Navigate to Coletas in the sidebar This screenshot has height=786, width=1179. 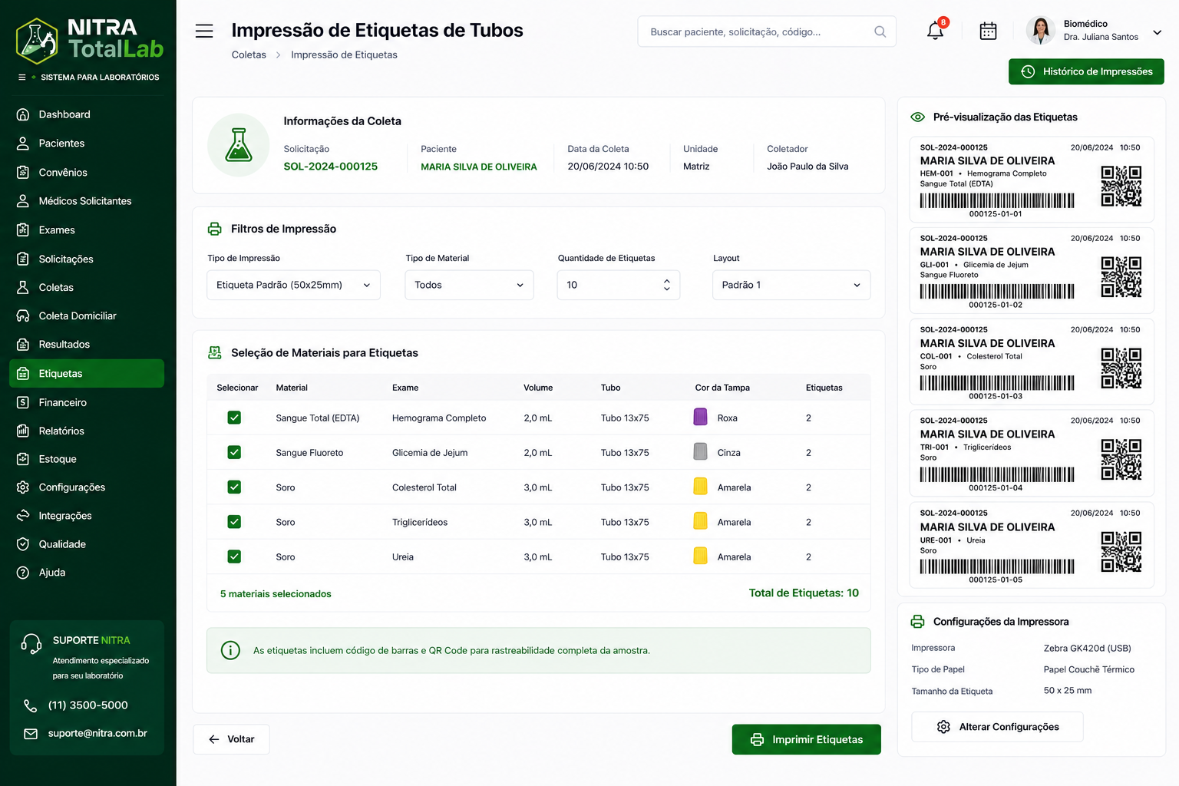[87, 287]
